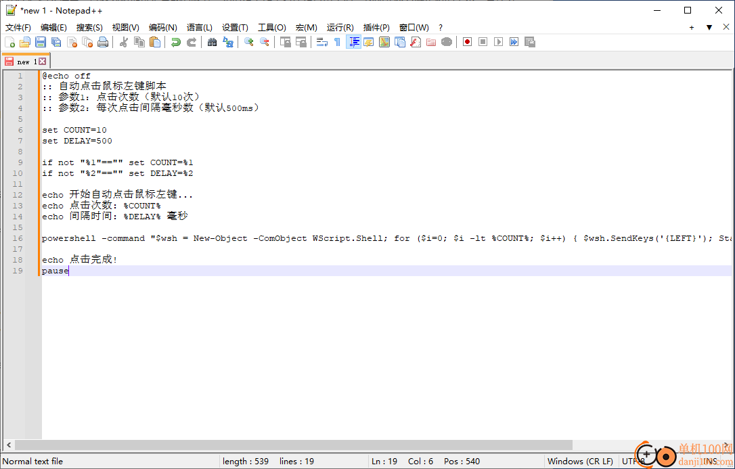Play back the recorded macro
This screenshot has height=469, width=735.
click(x=498, y=42)
